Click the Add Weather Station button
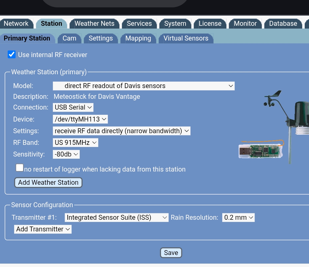Viewport: 309px width, 267px height. click(x=48, y=182)
